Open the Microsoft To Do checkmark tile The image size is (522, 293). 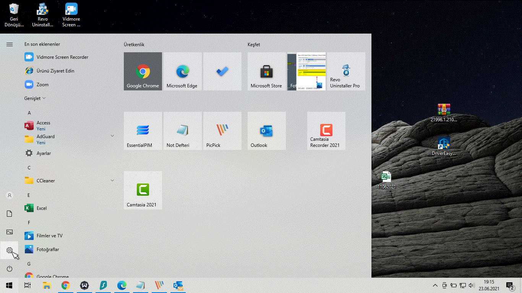(222, 71)
